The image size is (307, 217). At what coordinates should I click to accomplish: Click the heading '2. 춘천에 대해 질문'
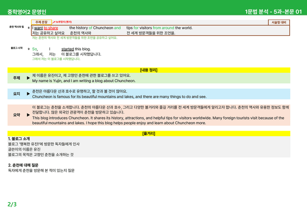tap(23, 165)
